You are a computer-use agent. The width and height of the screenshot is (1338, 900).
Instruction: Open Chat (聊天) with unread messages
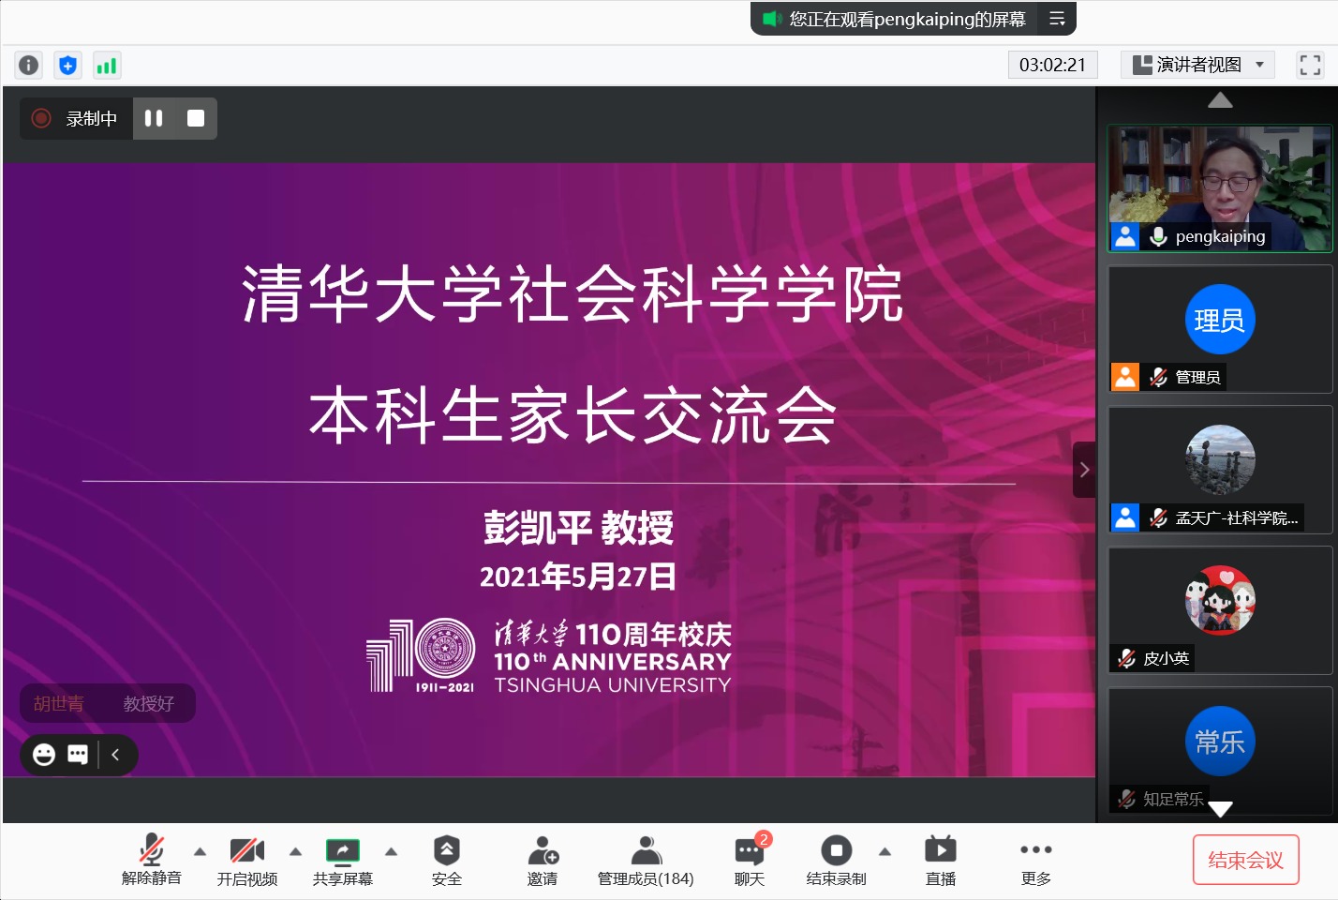click(750, 860)
